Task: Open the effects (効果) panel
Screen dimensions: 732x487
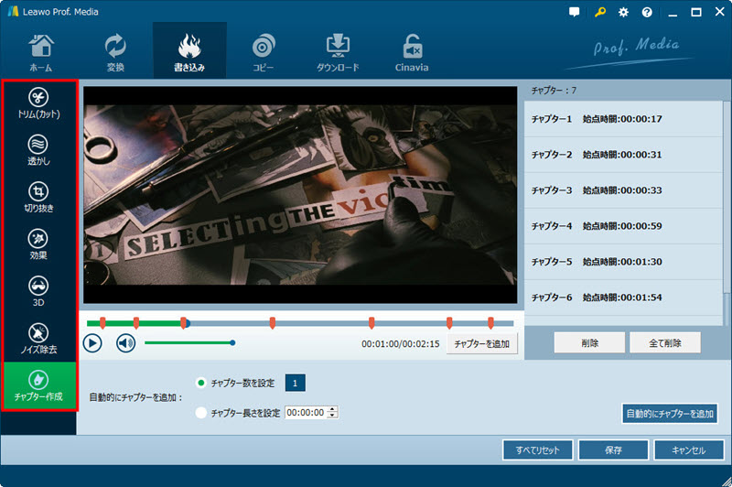Action: [x=38, y=245]
